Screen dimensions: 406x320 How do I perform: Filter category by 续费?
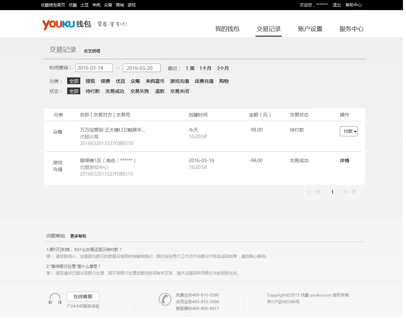[x=105, y=81]
